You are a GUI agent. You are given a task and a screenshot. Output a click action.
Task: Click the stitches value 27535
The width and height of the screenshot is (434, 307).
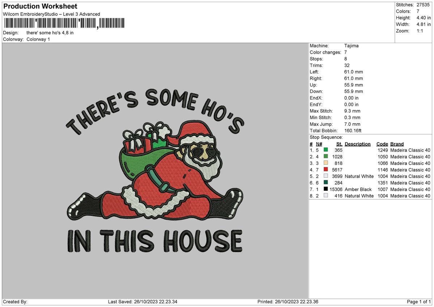(423, 5)
